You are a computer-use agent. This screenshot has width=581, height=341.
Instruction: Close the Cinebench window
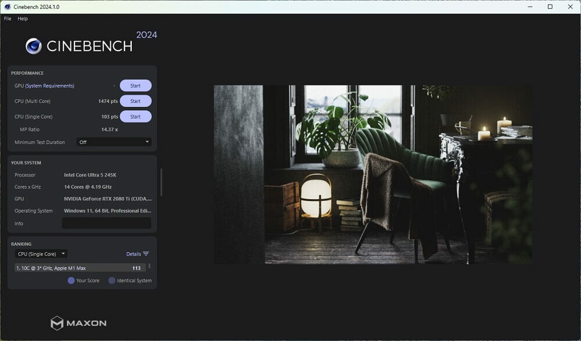tap(571, 6)
